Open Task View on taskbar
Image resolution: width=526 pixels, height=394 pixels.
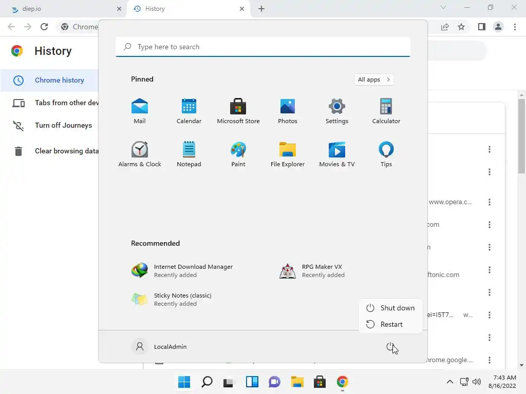click(229, 382)
